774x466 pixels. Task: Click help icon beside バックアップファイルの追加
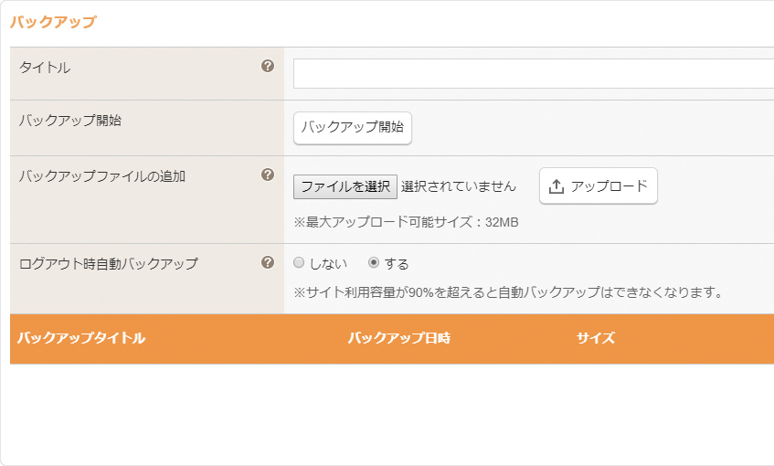(x=268, y=175)
